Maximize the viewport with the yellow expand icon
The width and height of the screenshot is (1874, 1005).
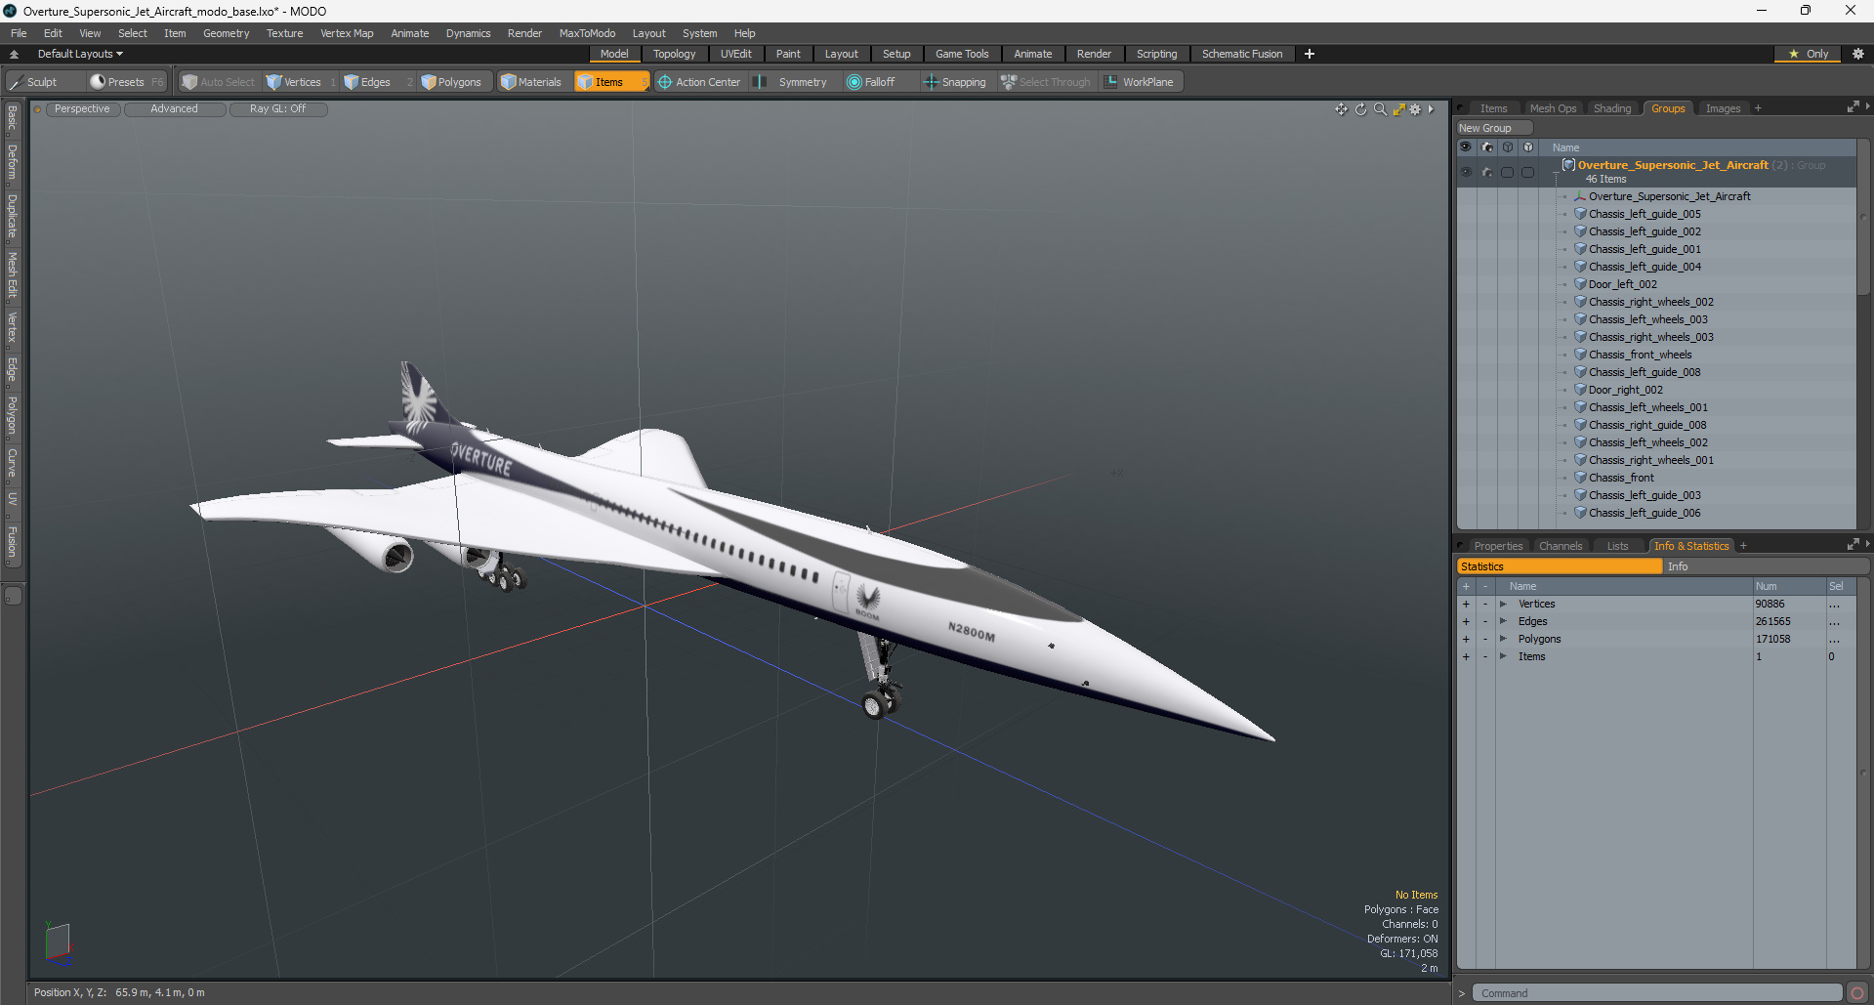pos(1398,109)
